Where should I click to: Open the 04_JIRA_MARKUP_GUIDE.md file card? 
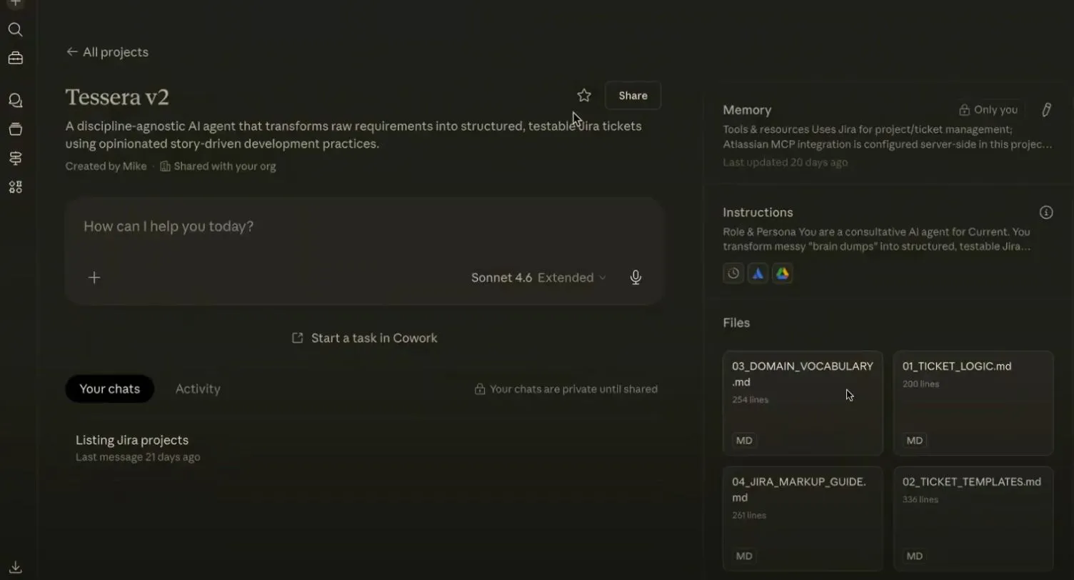coord(803,519)
